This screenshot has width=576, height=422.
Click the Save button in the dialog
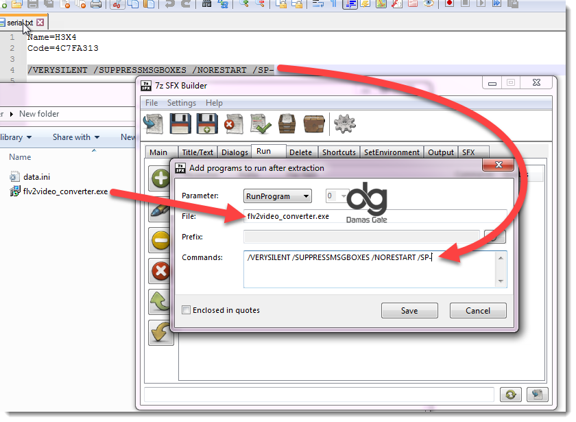point(409,311)
